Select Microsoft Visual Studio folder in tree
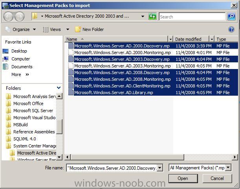The image size is (240, 189). pos(35,118)
